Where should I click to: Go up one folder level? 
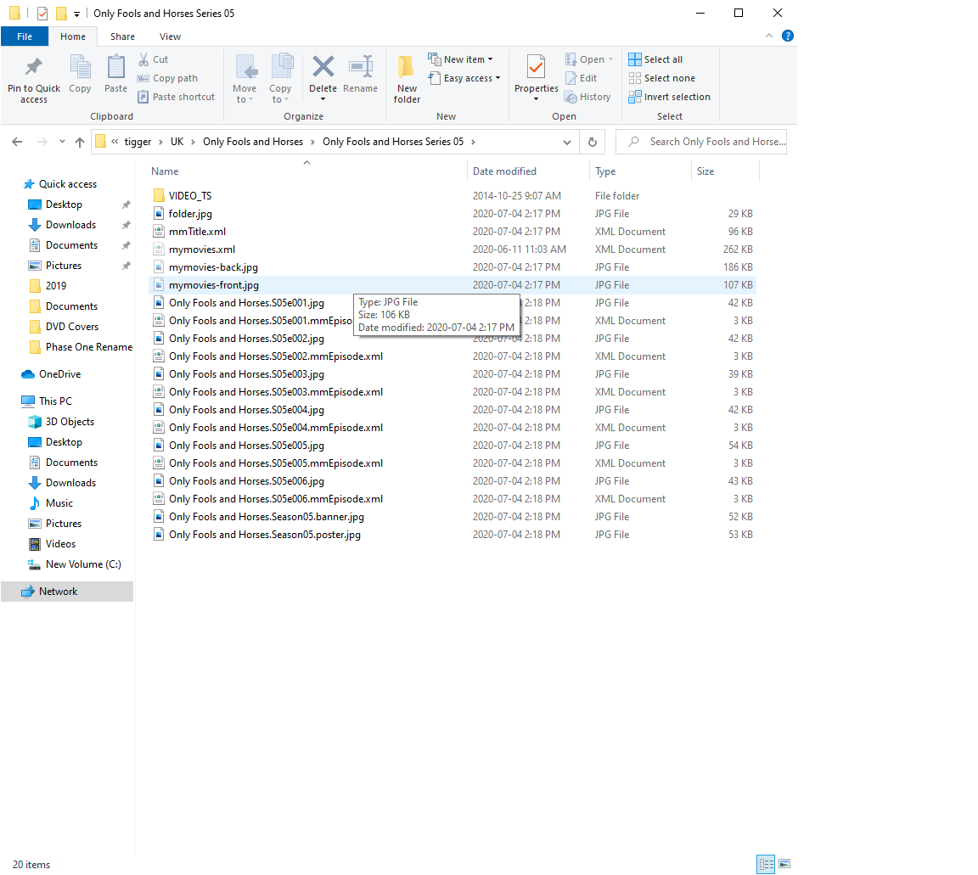pos(80,143)
